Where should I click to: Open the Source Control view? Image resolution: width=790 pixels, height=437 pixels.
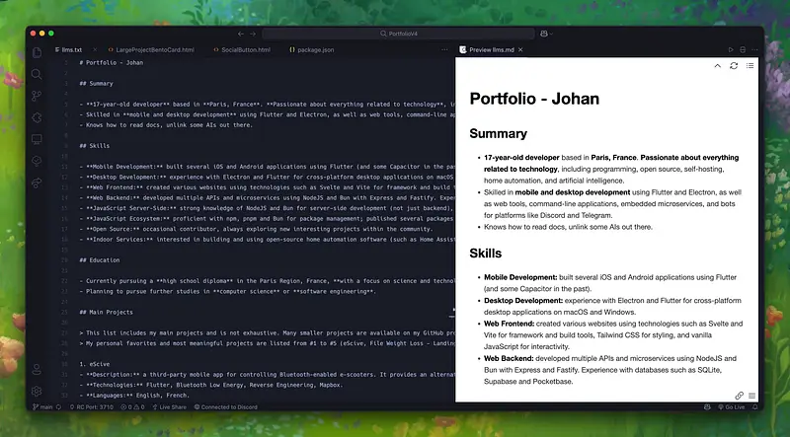[x=37, y=96]
